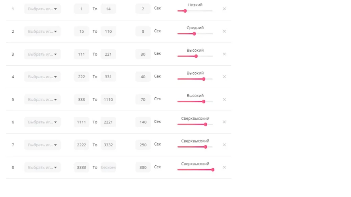Click the бесконечность end field in row 8

click(x=108, y=167)
